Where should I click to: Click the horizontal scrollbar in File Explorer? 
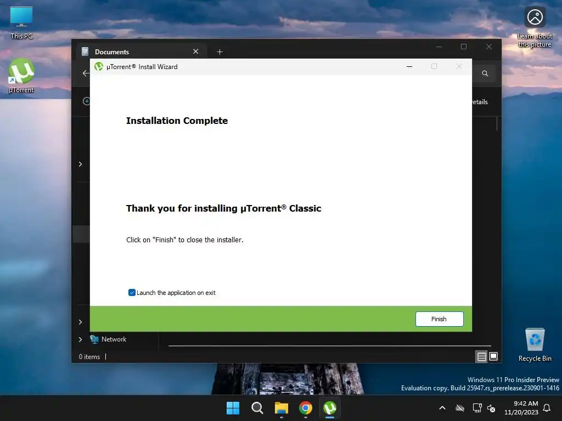(329, 346)
